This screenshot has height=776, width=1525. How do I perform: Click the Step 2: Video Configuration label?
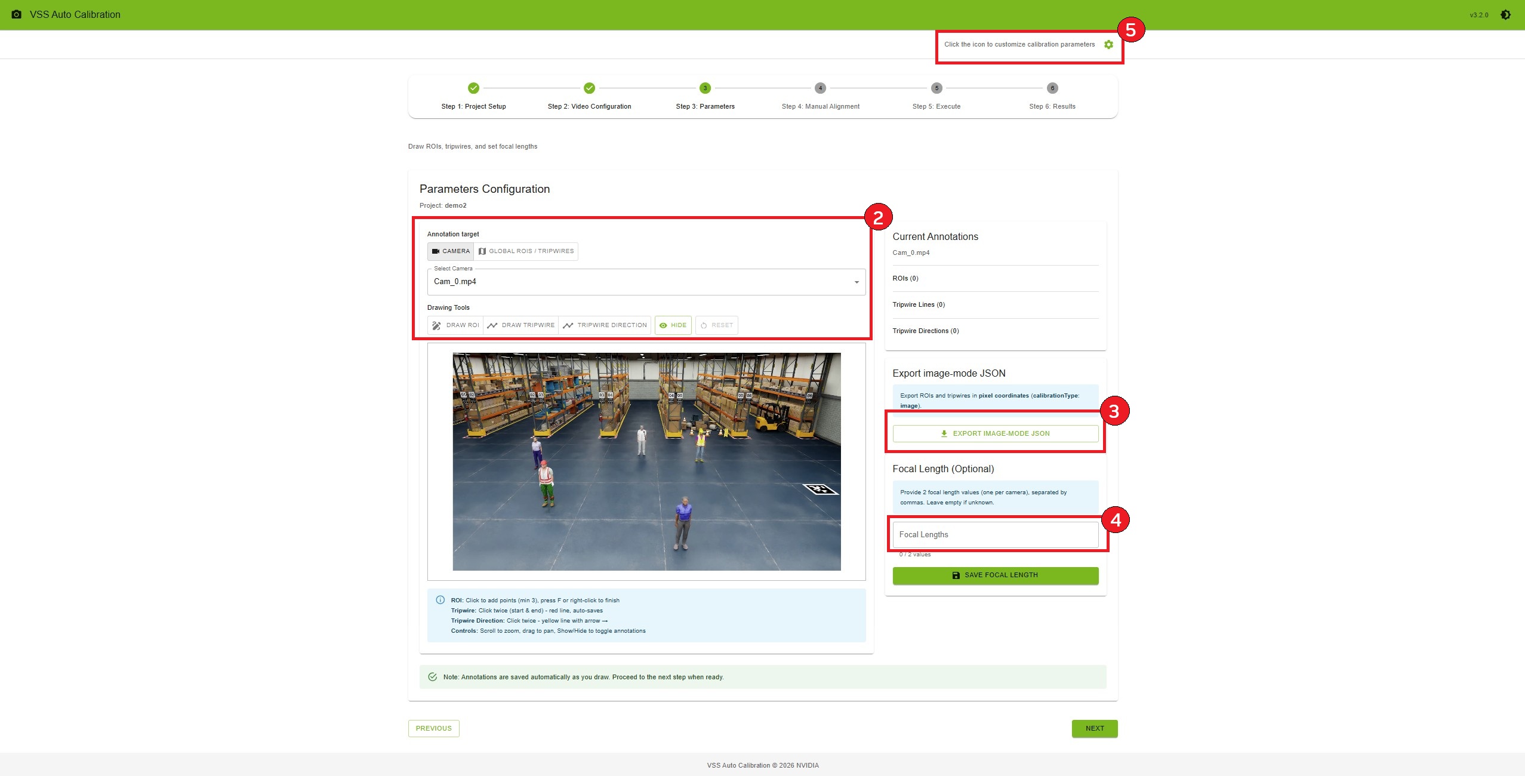589,107
